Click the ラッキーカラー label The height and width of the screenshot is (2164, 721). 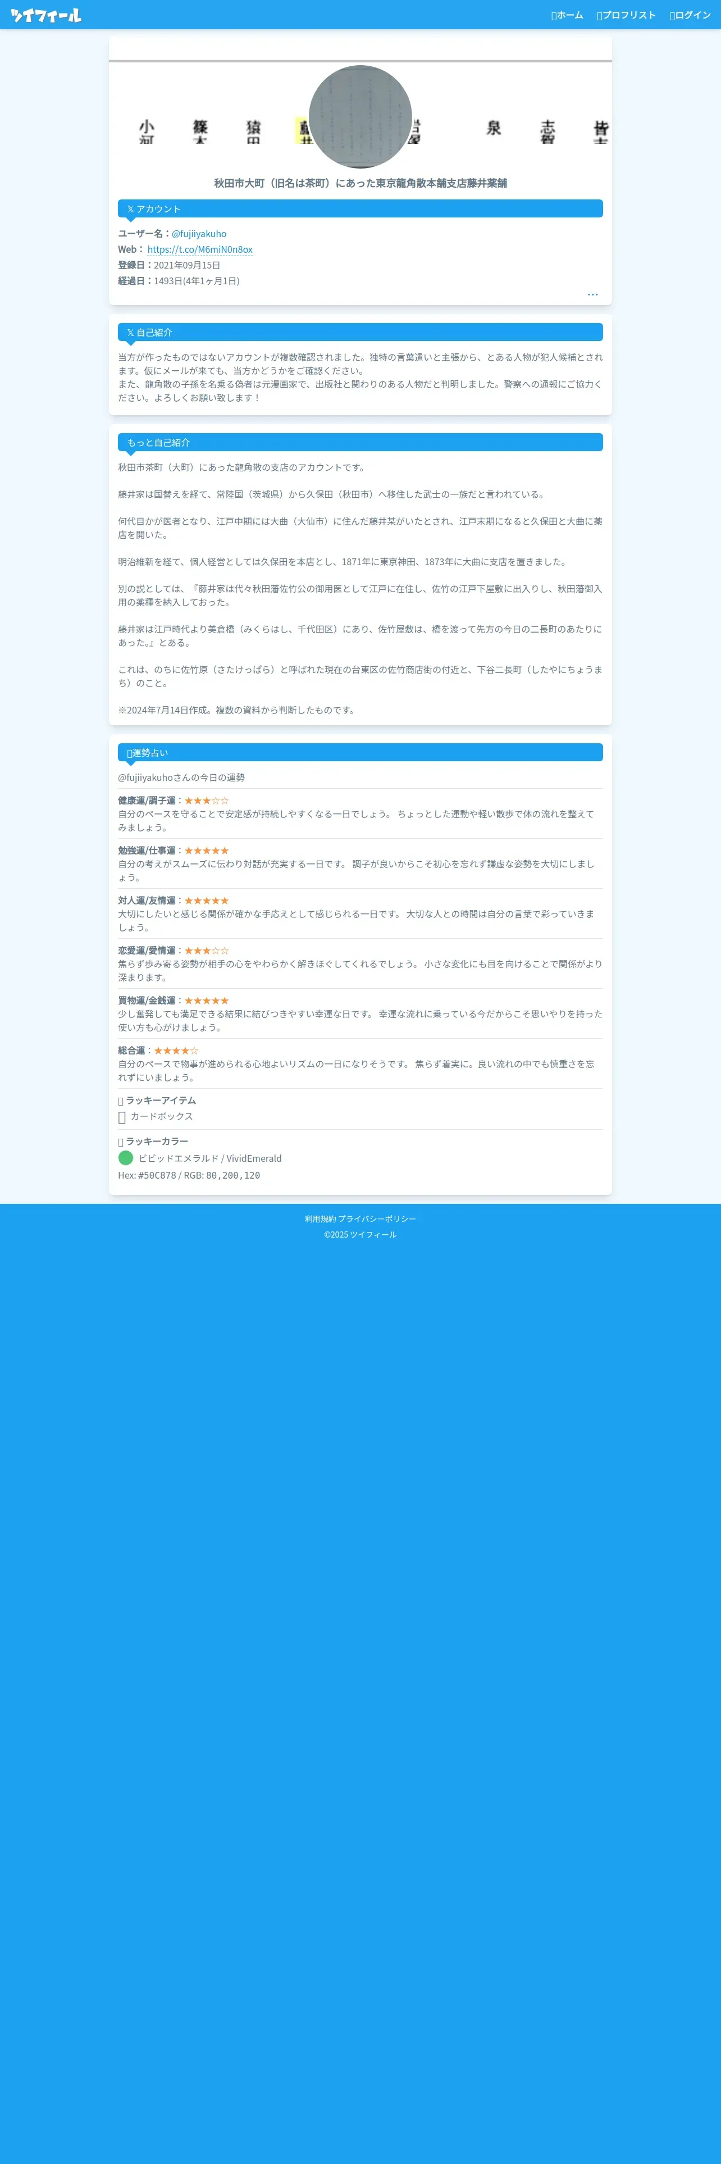[x=153, y=1142]
